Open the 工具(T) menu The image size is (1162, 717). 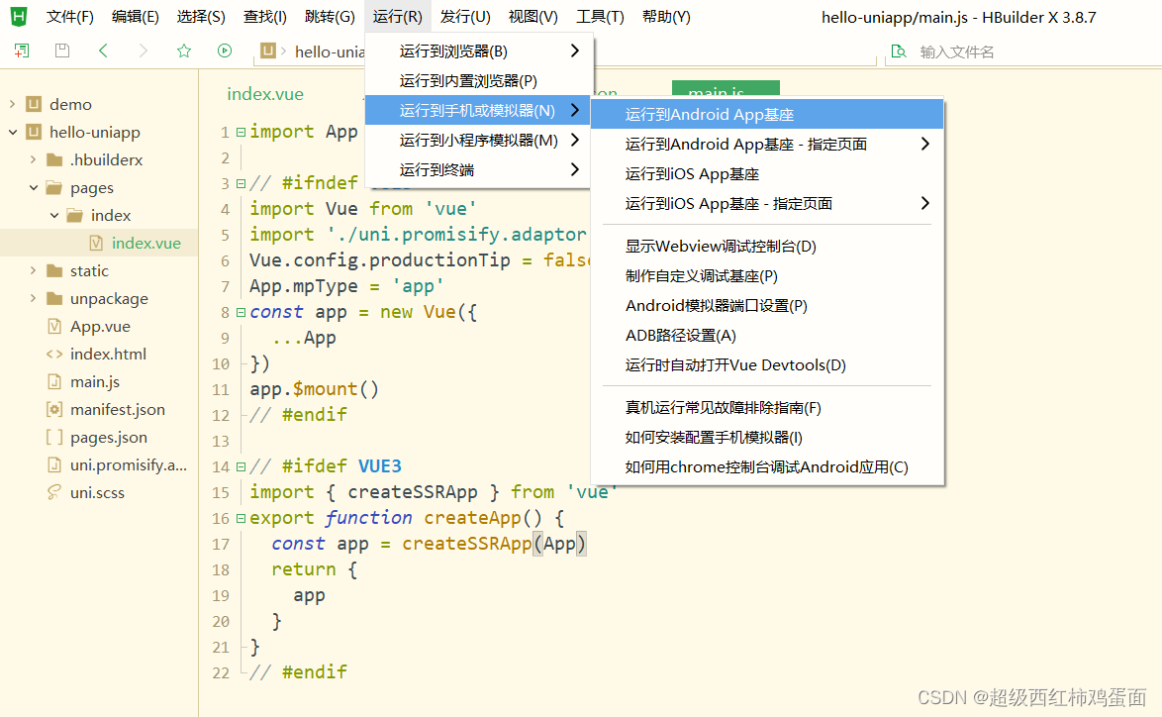point(600,16)
